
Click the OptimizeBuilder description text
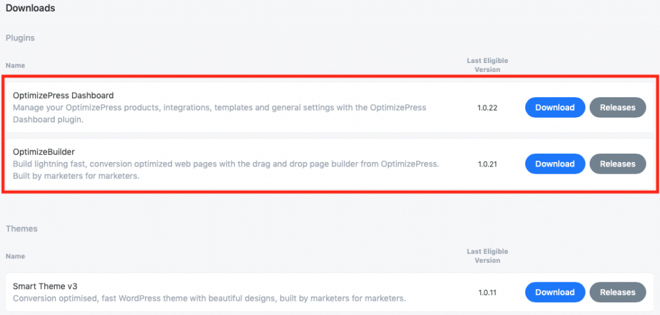tap(226, 170)
